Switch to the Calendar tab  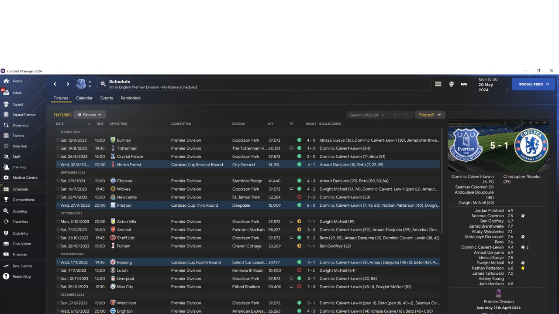tap(84, 98)
